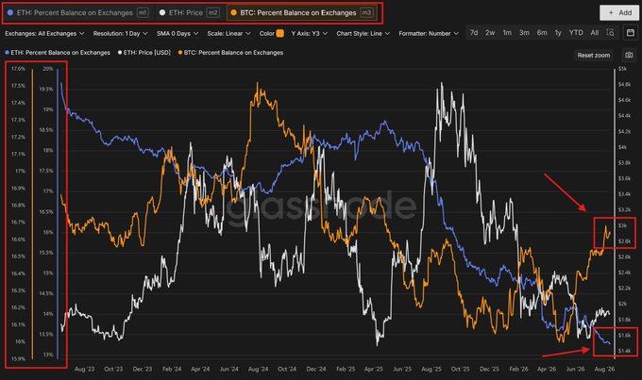This screenshot has height=380, width=642.
Task: Toggle ETH: Price [USD] legend series
Action: tap(144, 53)
